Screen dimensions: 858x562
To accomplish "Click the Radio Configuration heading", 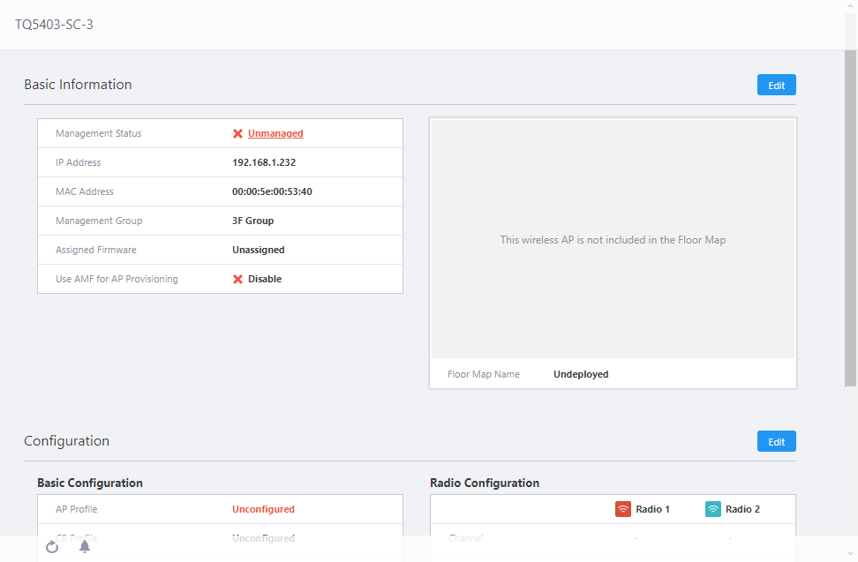I will click(484, 483).
